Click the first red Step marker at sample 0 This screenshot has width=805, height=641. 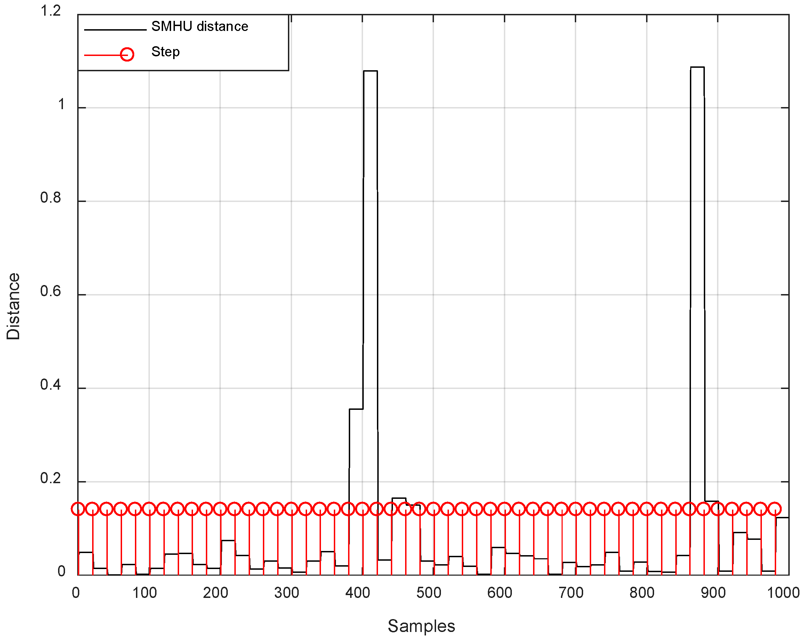(x=78, y=509)
